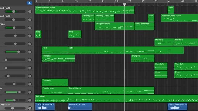
Task: Select the Harp region at bar 11
Action: pos(75,34)
